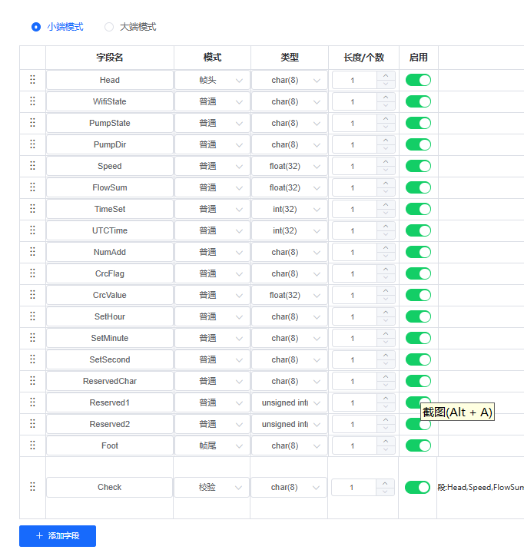
Task: Increase the length value for NumAdd row
Action: click(x=386, y=248)
